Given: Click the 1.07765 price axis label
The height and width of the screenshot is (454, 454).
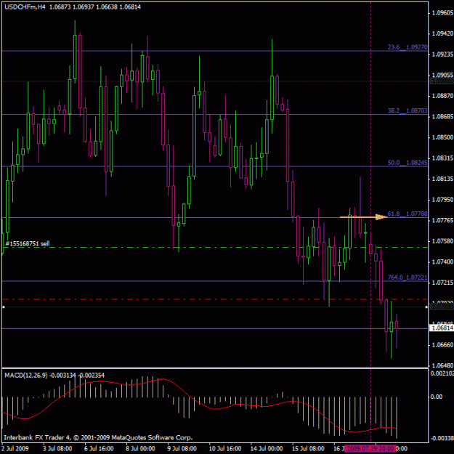Looking at the screenshot, I should (442, 220).
